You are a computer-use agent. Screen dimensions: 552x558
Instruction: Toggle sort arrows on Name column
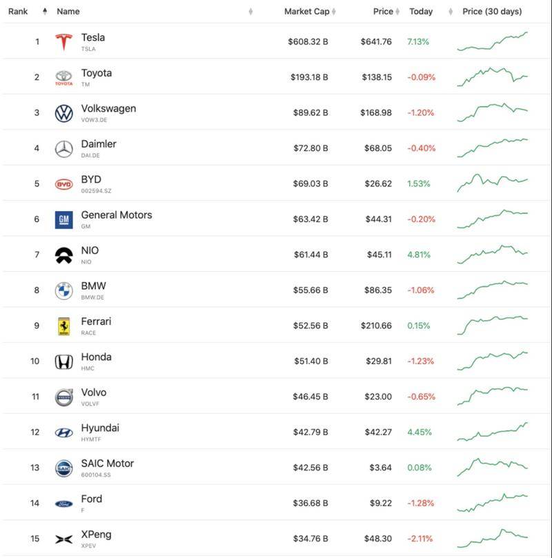click(250, 12)
